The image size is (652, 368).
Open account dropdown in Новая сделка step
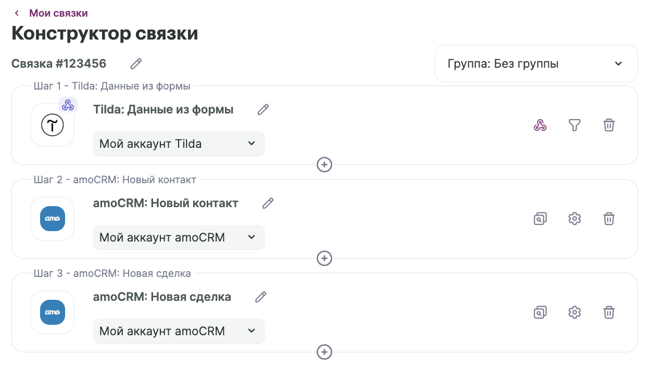point(179,331)
